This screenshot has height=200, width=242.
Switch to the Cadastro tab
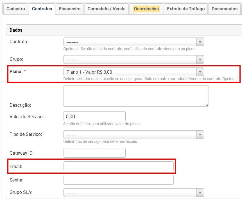click(15, 9)
